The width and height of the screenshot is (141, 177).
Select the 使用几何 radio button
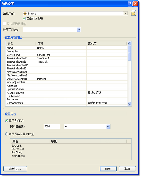(7, 121)
